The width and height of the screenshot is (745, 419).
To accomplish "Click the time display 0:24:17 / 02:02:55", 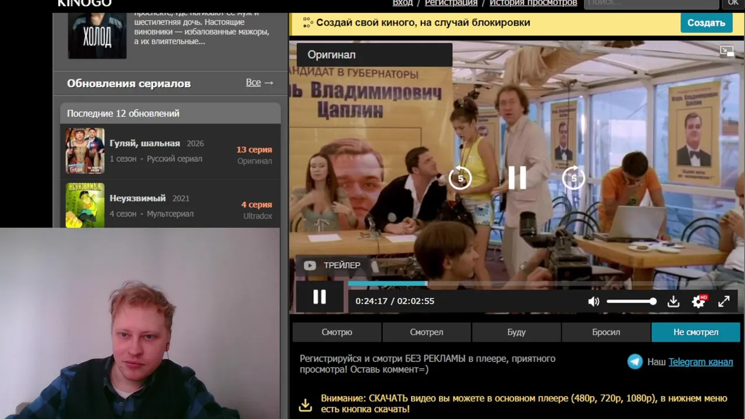I will point(395,301).
